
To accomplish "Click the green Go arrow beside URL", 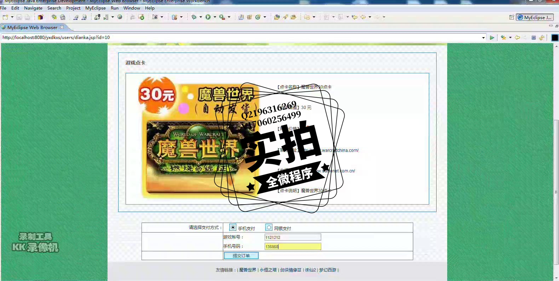I will [x=492, y=38].
